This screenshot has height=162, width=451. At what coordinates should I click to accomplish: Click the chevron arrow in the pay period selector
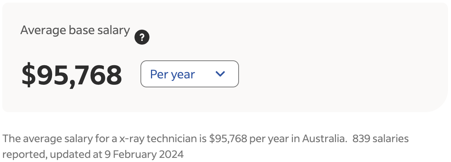(220, 74)
